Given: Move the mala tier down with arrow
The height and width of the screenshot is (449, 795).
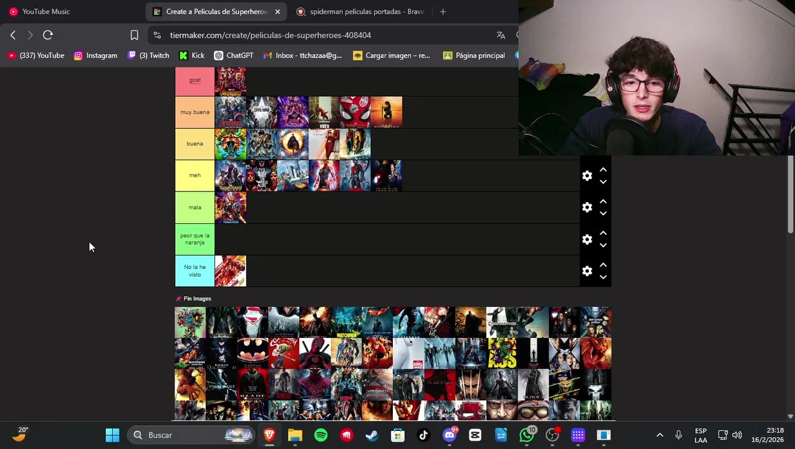Looking at the screenshot, I should pyautogui.click(x=603, y=214).
